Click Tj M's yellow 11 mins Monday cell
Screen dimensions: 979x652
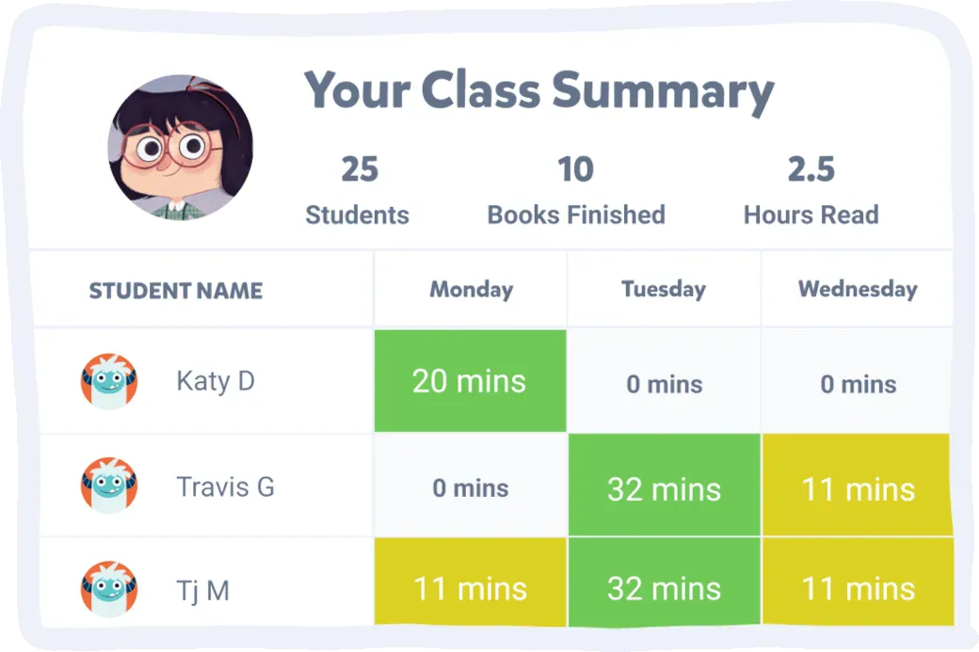(470, 590)
